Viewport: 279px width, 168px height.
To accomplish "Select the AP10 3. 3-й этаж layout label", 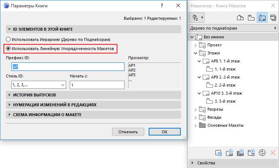I will [x=226, y=93].
